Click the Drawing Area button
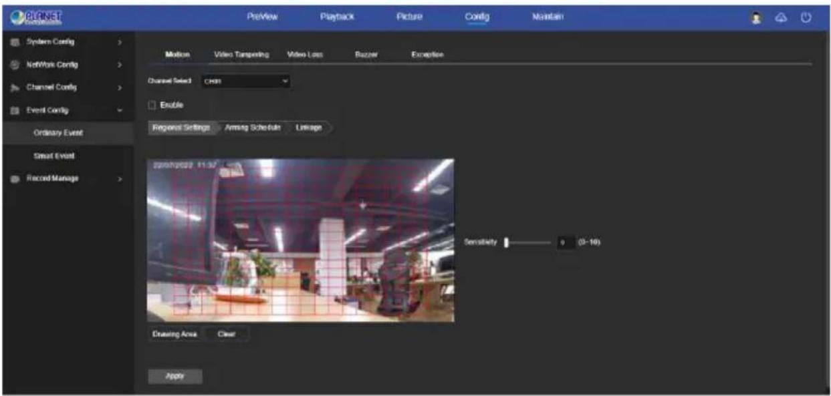Viewport: 831px width, 396px height. pos(174,334)
